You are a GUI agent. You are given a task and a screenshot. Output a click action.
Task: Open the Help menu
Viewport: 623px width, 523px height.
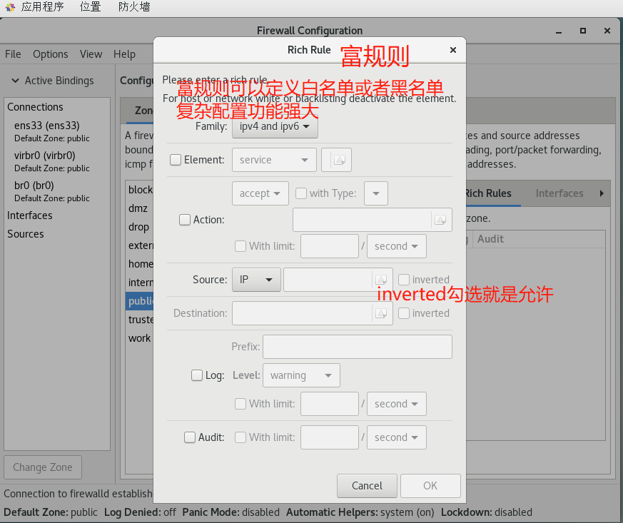pos(124,54)
